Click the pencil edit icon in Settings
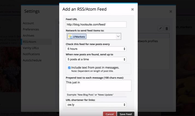 click(160, 28)
